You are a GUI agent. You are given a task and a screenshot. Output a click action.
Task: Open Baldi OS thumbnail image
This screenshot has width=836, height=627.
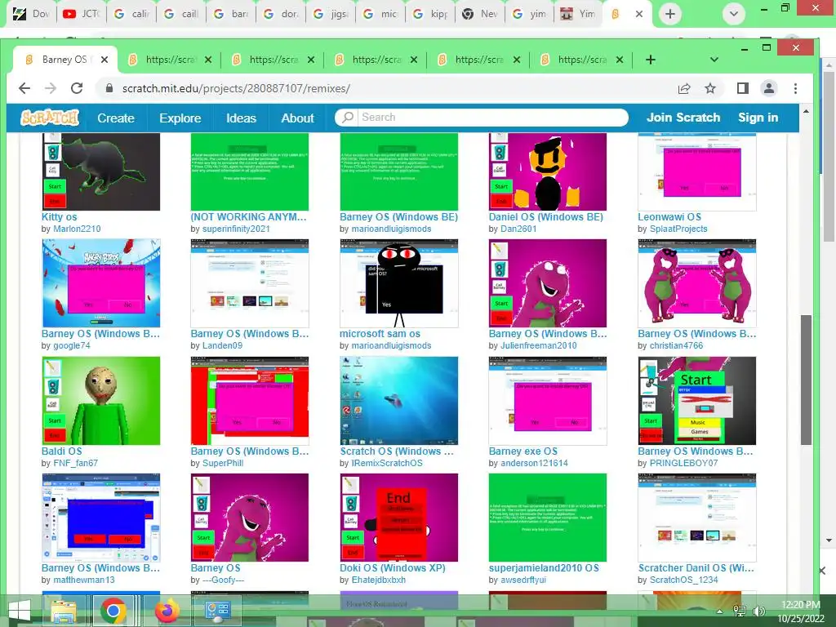click(100, 400)
